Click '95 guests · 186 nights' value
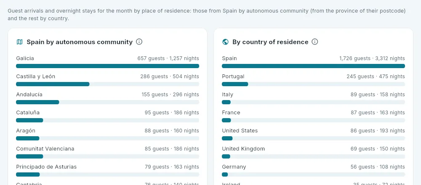 pos(172,113)
